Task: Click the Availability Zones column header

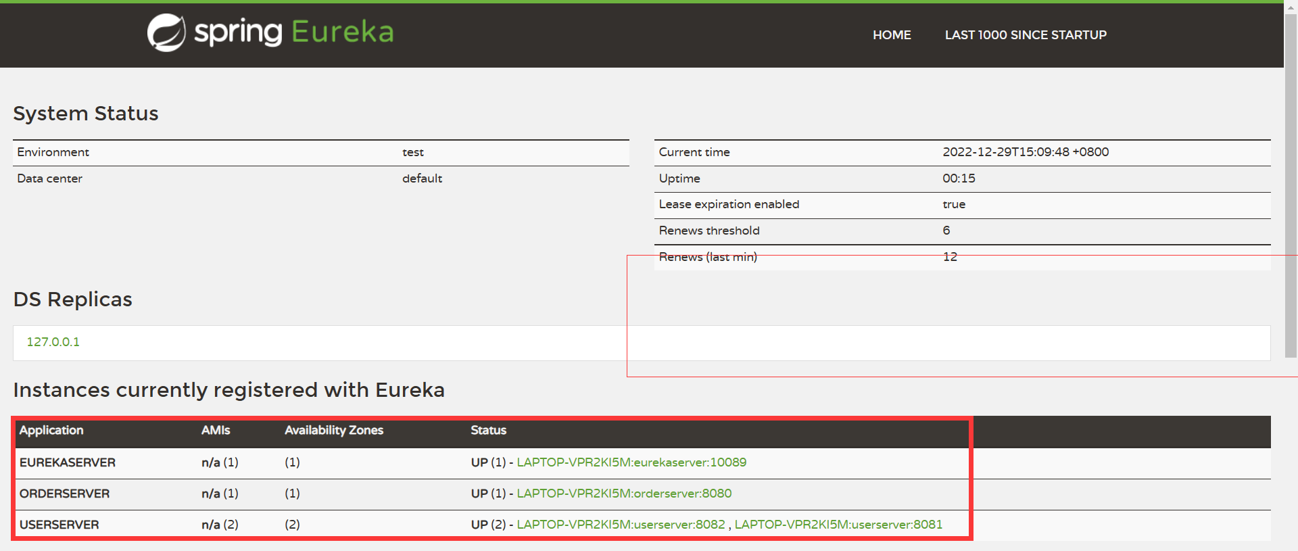Action: pyautogui.click(x=334, y=431)
